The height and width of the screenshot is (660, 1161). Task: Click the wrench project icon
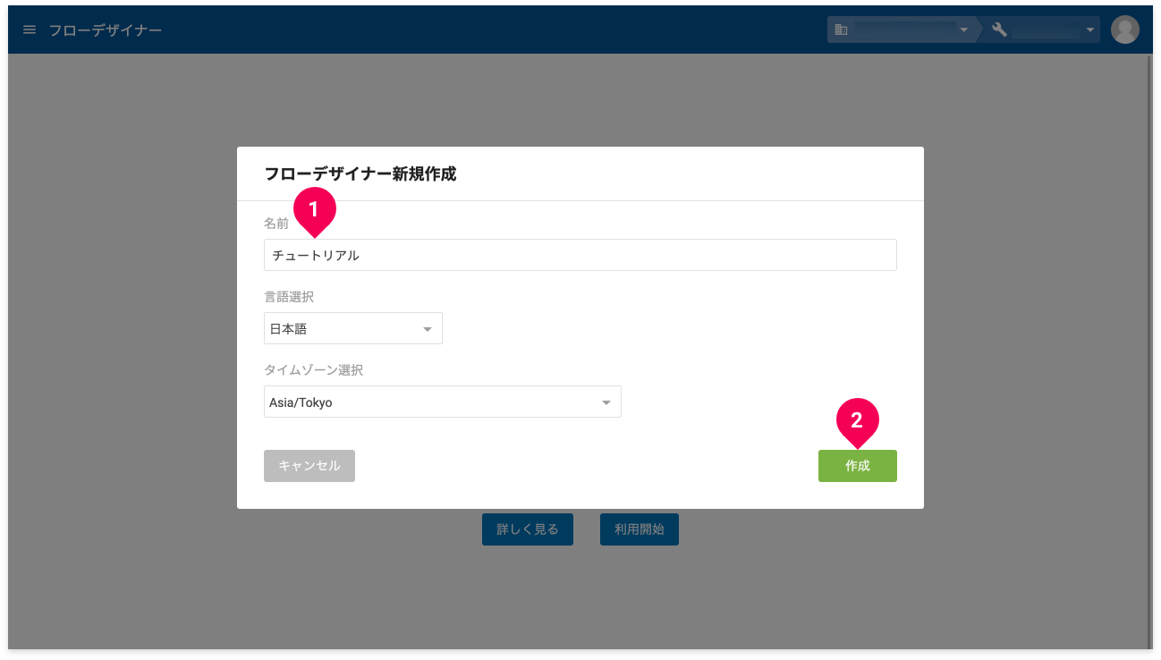click(x=1000, y=30)
